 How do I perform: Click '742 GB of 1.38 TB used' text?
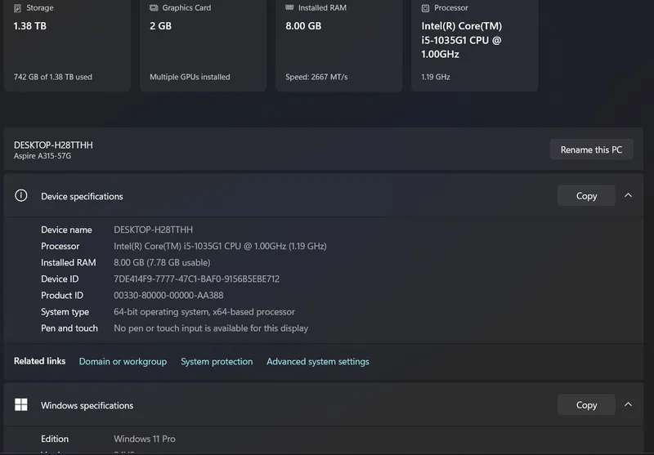pyautogui.click(x=53, y=77)
